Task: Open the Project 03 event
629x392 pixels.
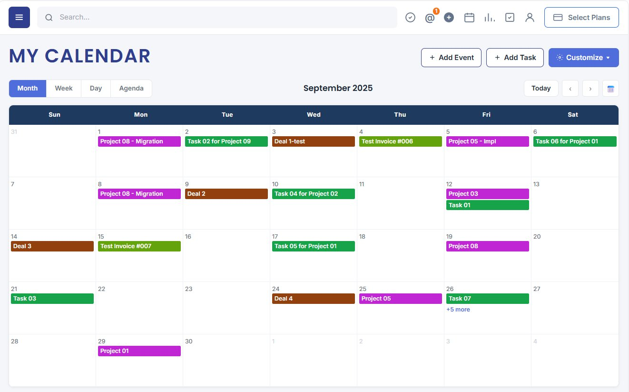Action: coord(488,194)
